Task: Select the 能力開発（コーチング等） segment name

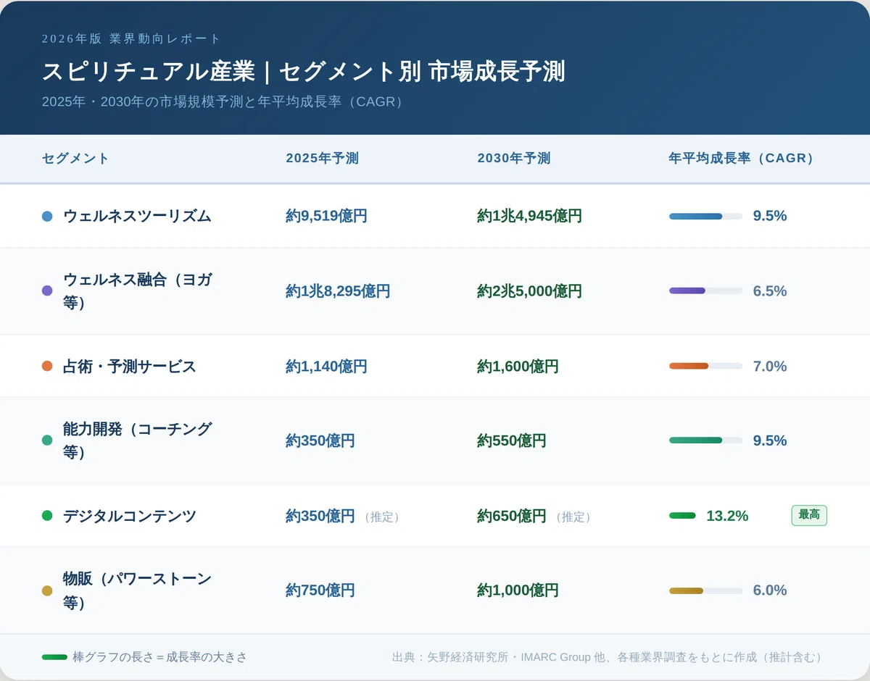Action: (137, 440)
